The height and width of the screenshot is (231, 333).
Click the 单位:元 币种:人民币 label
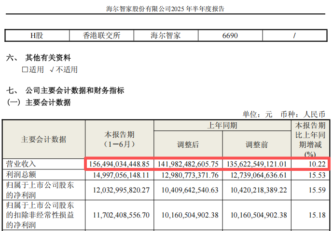[284, 115]
